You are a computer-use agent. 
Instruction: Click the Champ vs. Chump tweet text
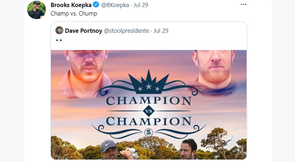[x=74, y=13]
